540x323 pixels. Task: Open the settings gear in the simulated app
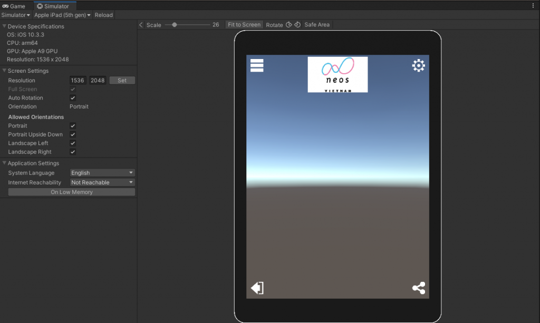pos(418,65)
